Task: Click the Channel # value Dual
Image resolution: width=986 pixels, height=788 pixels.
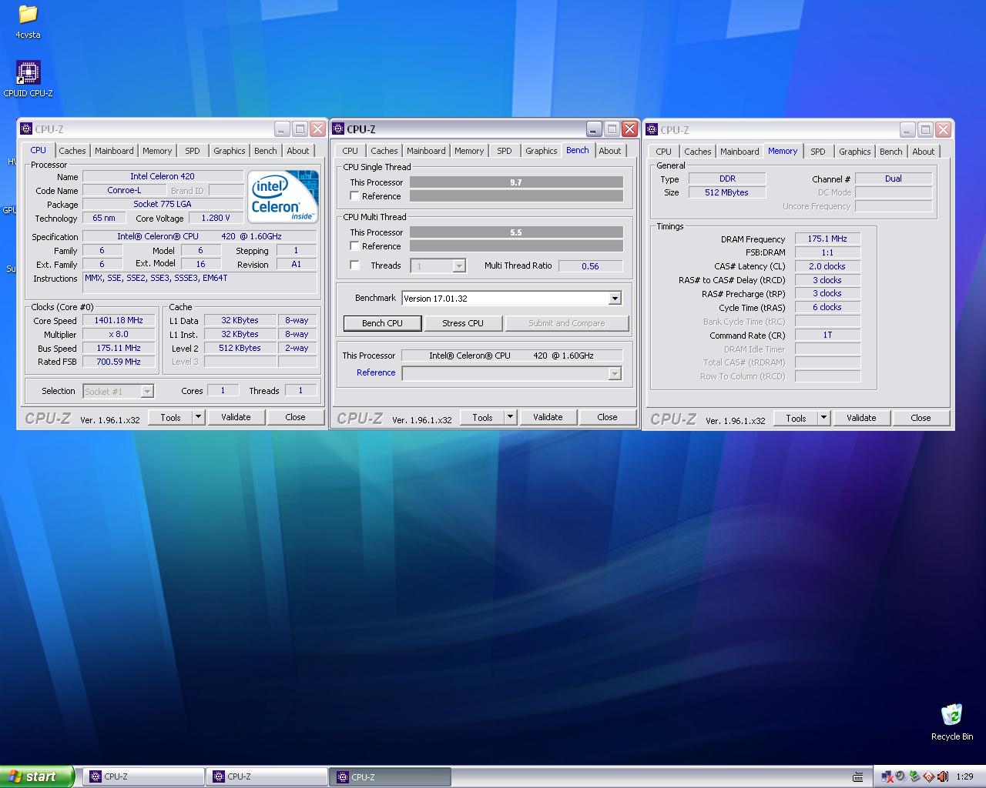Action: pos(894,179)
